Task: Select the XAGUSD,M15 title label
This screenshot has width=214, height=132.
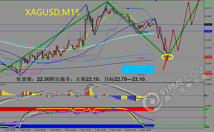Action: [x=52, y=12]
